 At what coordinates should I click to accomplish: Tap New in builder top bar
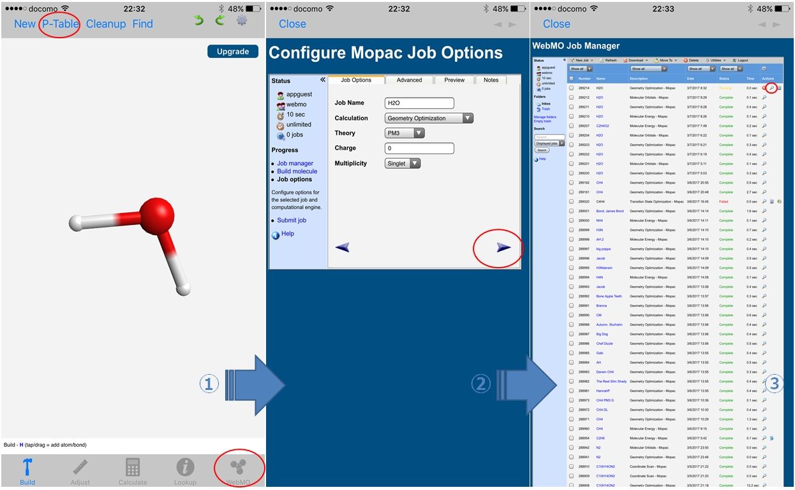pyautogui.click(x=25, y=24)
